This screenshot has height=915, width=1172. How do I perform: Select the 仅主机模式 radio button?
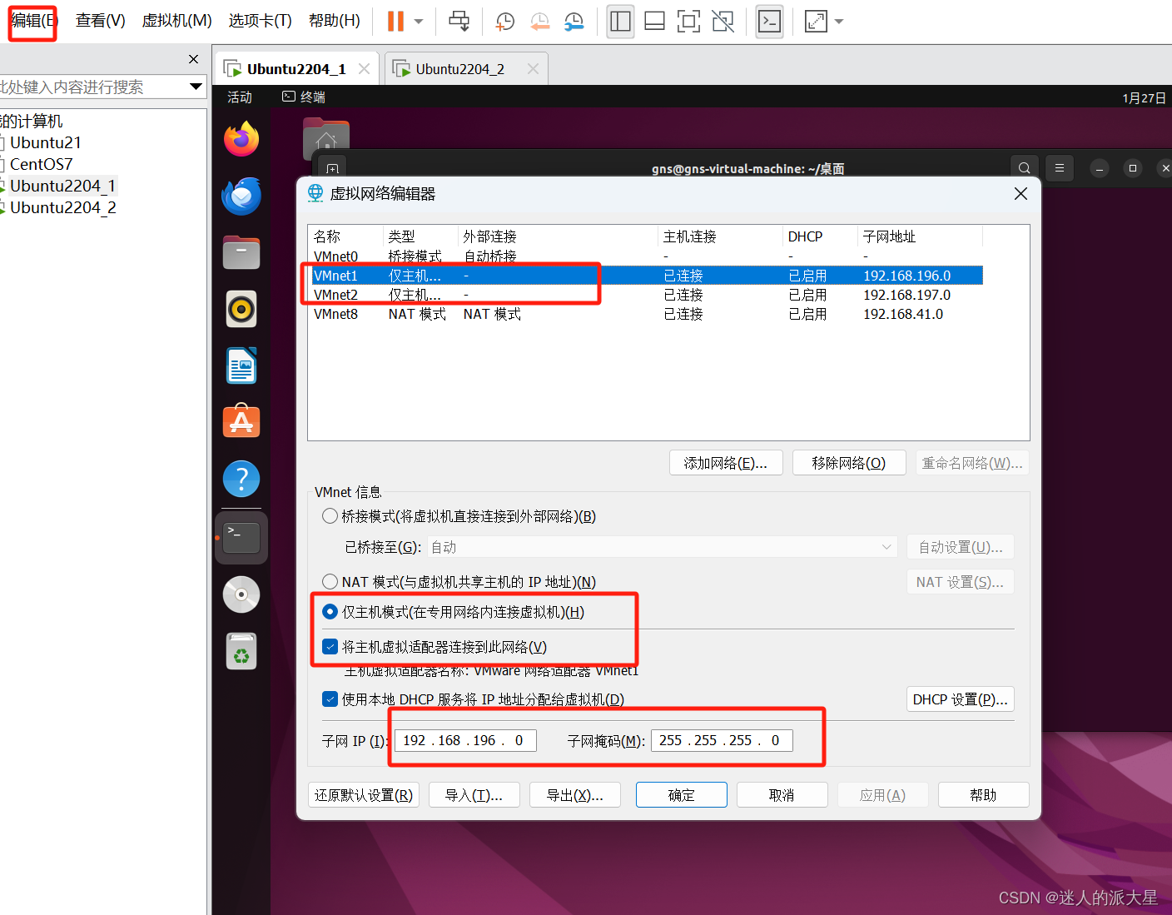tap(330, 612)
